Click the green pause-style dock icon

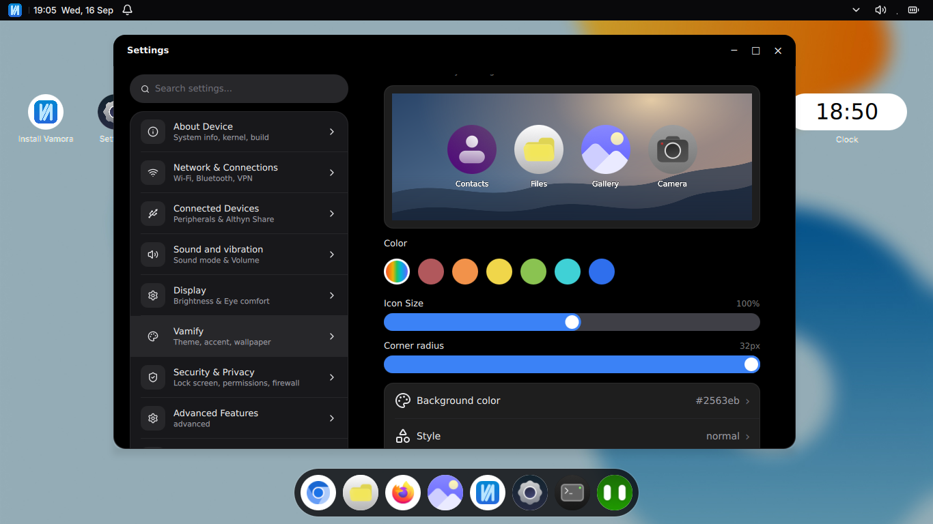pos(615,493)
